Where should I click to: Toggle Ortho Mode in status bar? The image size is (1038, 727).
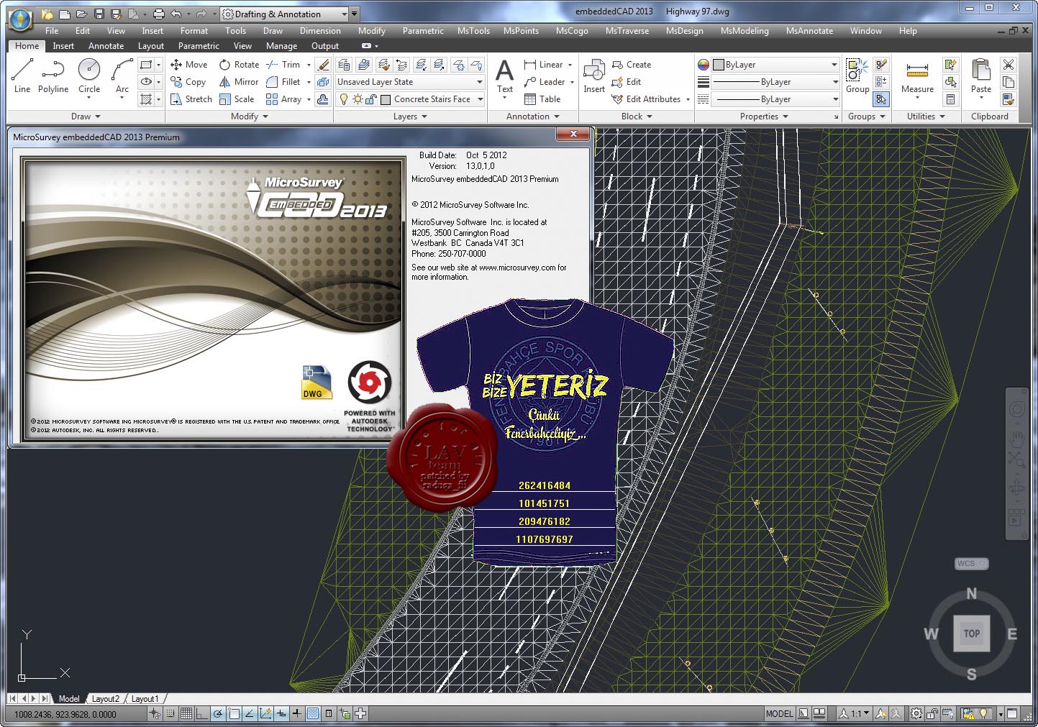coord(202,714)
